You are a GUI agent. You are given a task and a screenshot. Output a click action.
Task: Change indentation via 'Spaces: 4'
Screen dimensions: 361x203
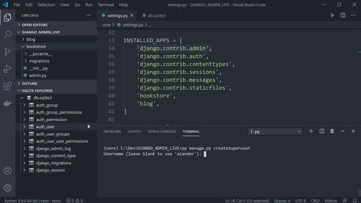coord(282,201)
